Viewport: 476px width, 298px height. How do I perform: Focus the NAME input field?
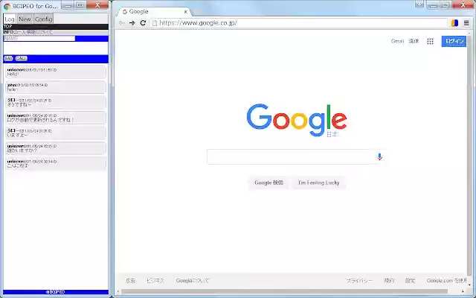(x=39, y=39)
